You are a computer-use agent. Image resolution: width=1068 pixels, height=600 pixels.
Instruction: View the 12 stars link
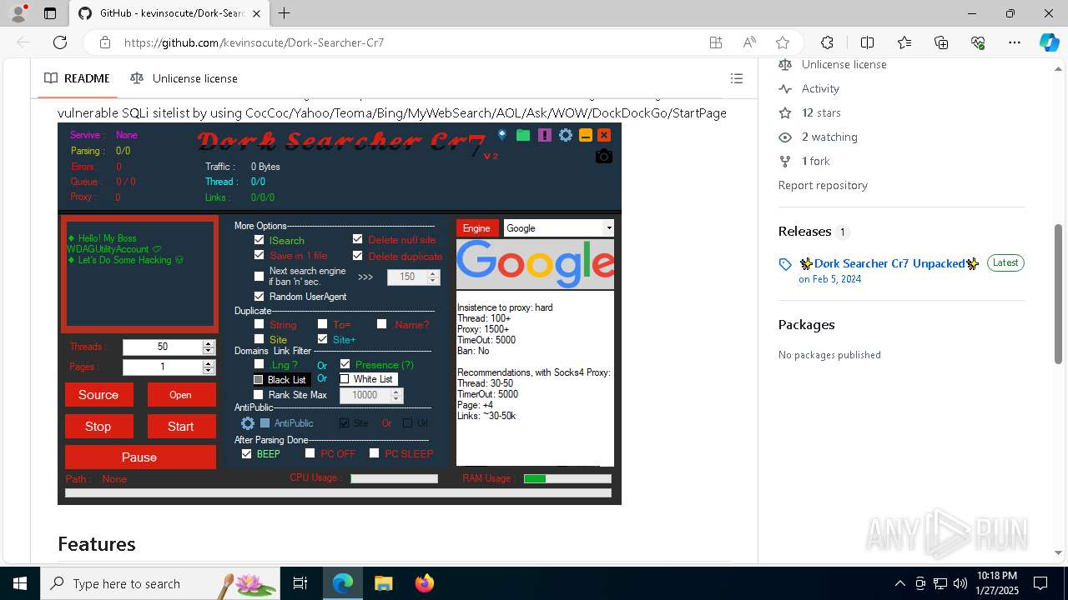click(x=821, y=112)
